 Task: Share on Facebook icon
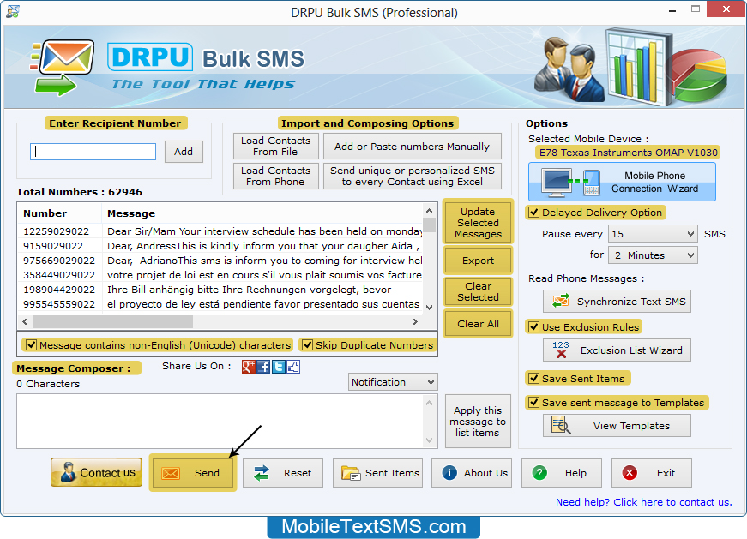[x=263, y=367]
